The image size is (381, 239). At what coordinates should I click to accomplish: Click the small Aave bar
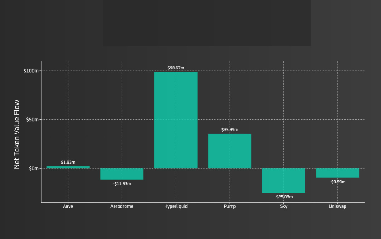(68, 167)
